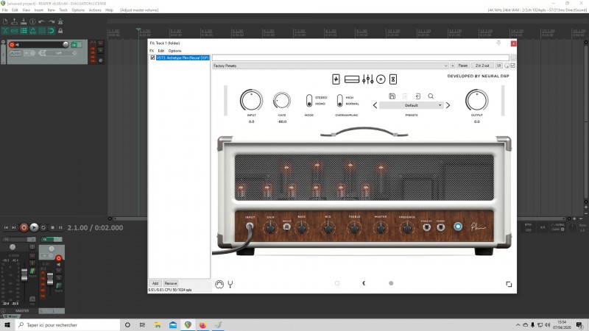
Task: Click the save preset floppy icon
Action: [x=392, y=96]
